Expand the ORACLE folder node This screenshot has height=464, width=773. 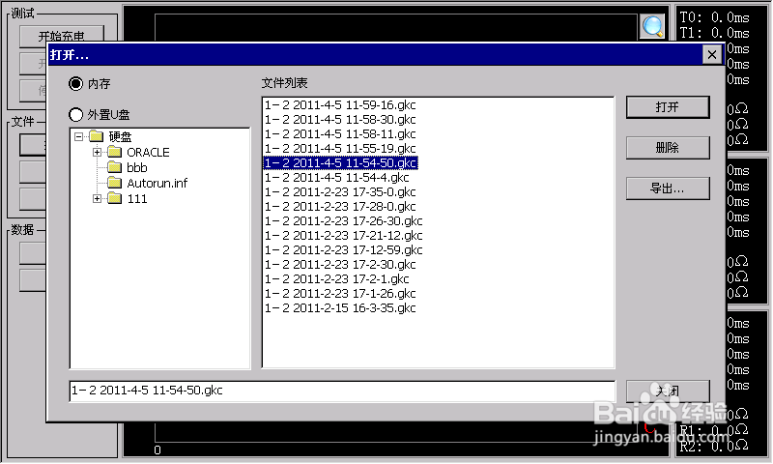pos(98,153)
